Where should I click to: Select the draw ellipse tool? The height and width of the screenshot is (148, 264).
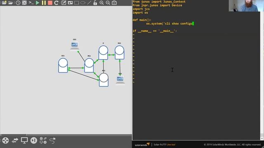(82, 3)
